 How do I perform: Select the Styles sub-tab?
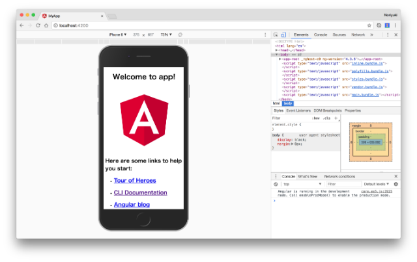pos(278,111)
